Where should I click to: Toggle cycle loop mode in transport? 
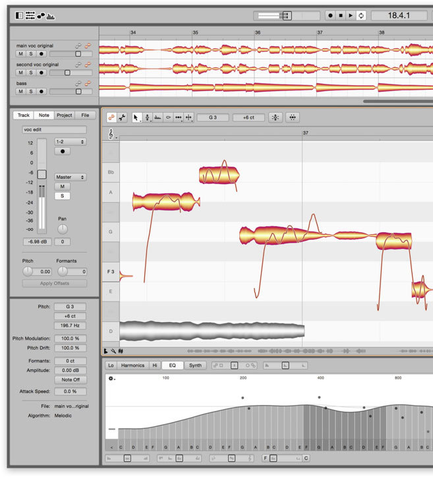click(361, 16)
